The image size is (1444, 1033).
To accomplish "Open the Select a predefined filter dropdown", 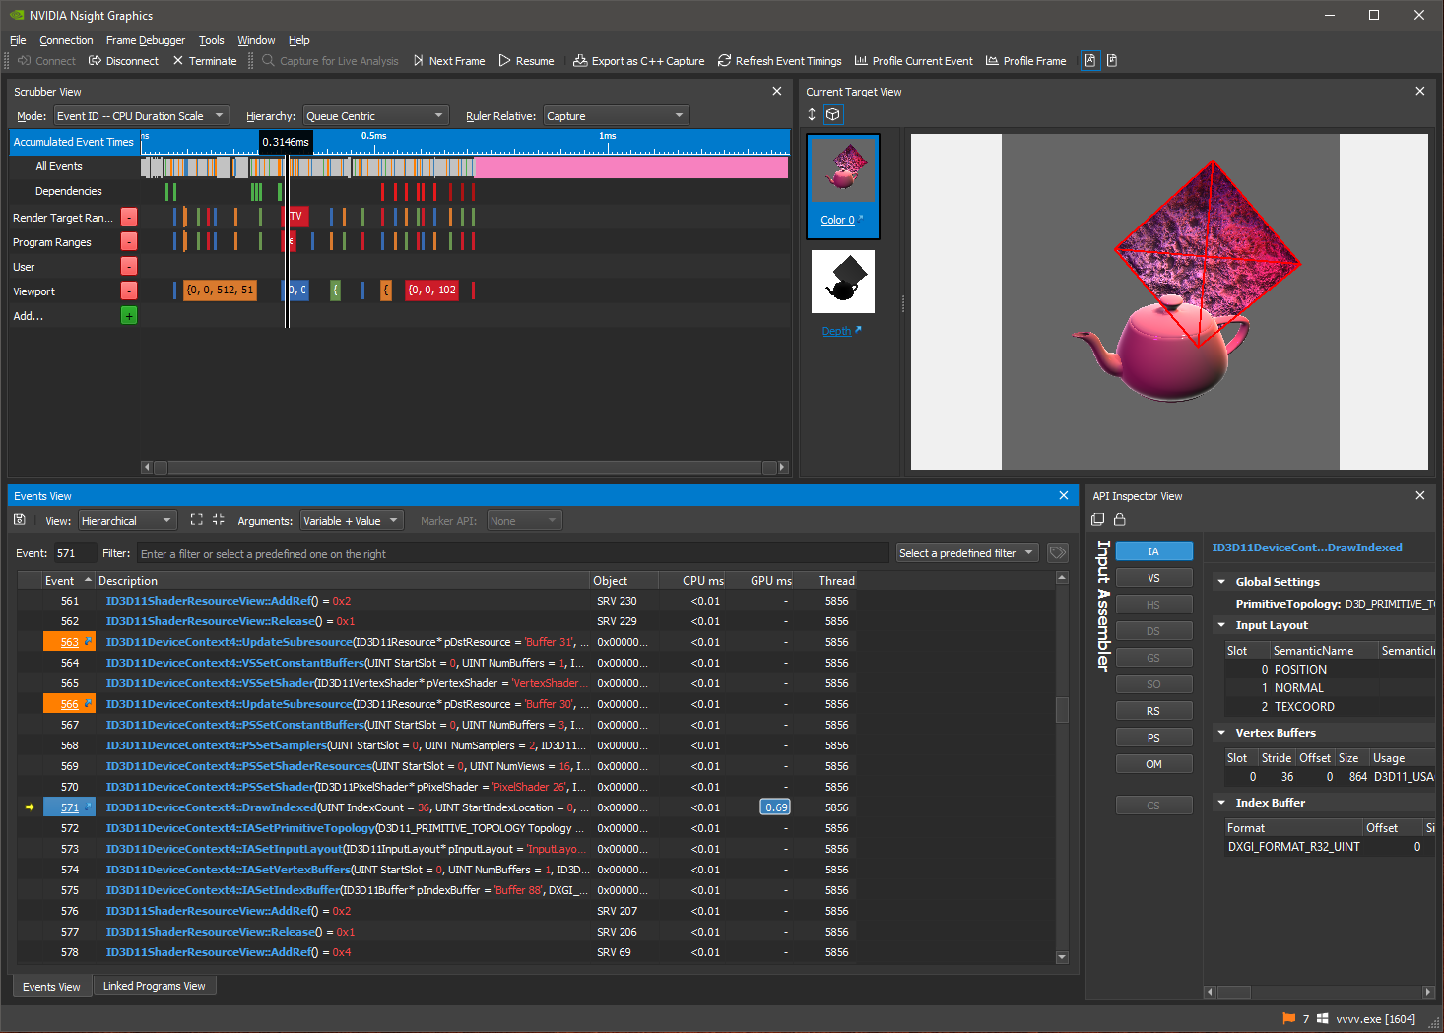I will tap(966, 553).
